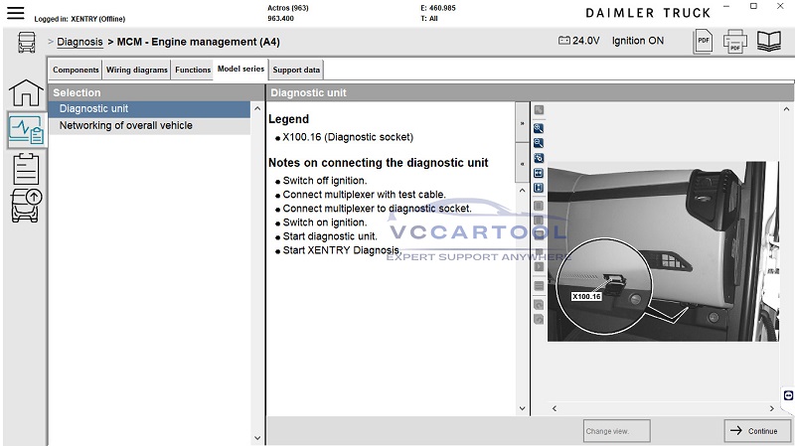Click the TeamViewer icon at right edge

coord(788,394)
